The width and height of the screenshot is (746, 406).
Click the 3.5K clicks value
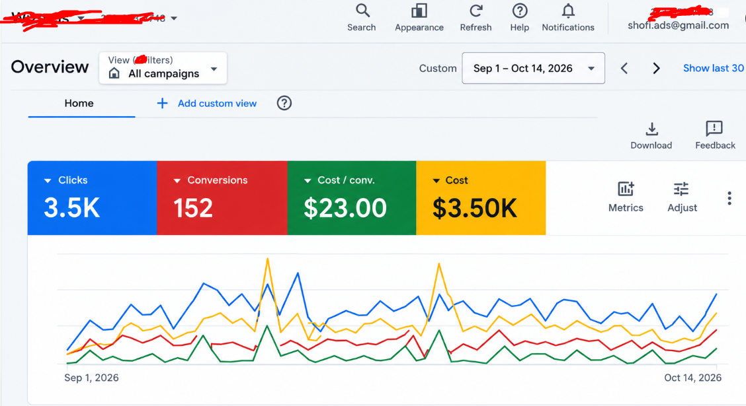[72, 207]
